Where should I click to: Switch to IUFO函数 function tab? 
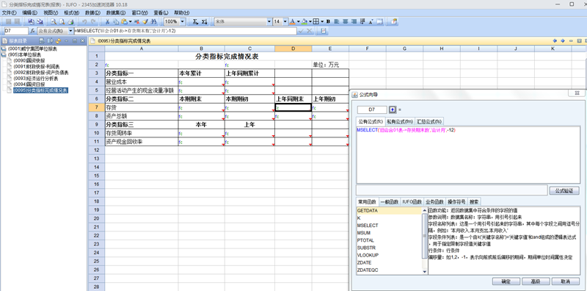(x=412, y=202)
